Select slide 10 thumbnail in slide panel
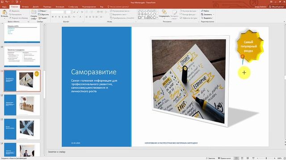 pyautogui.click(x=22, y=56)
